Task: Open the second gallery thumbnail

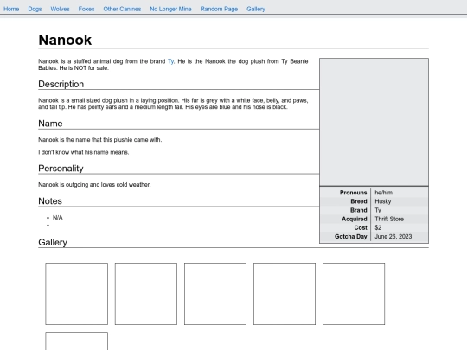Action: tap(146, 294)
